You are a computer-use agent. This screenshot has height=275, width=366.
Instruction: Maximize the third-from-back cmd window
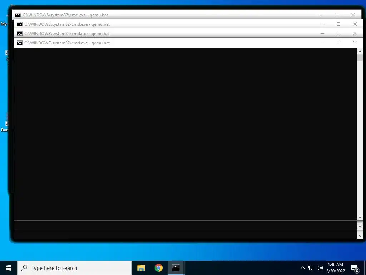(x=338, y=33)
